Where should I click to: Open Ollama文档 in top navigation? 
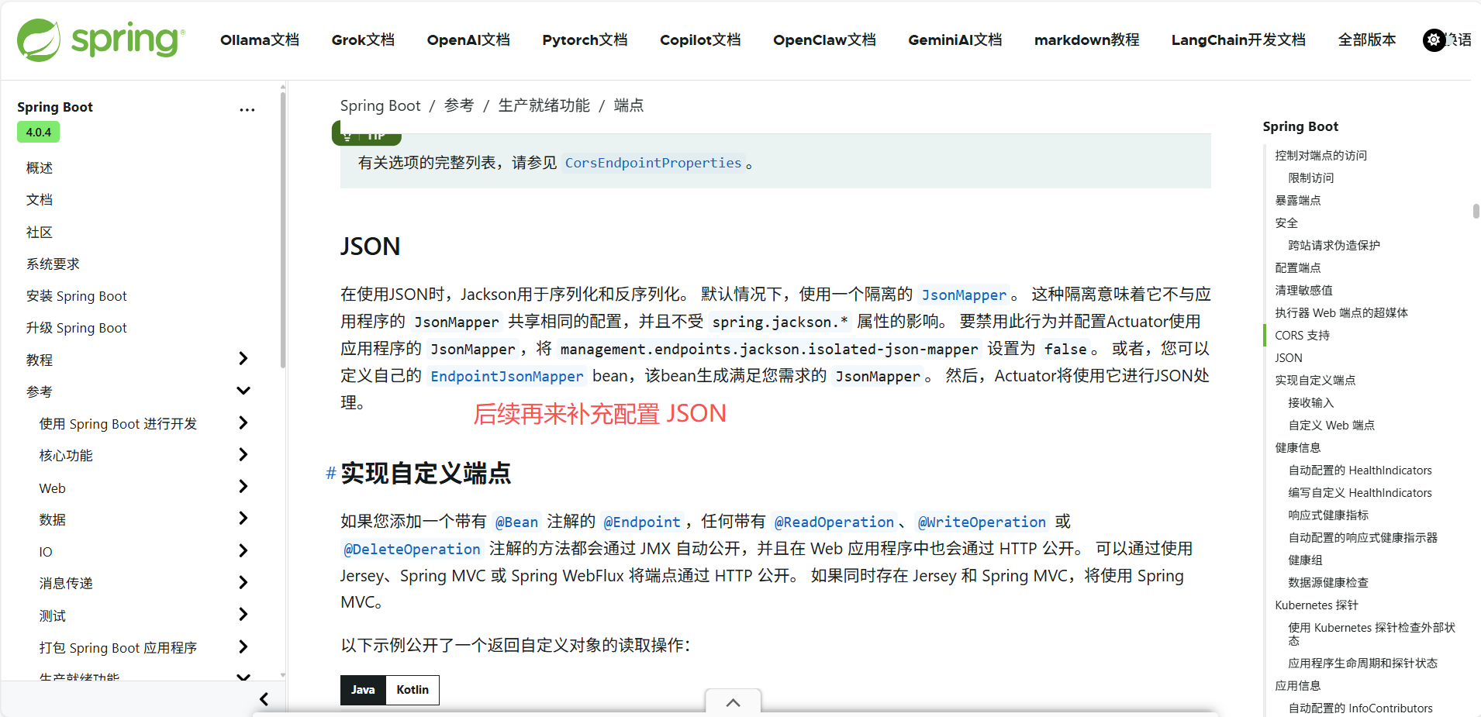(260, 40)
